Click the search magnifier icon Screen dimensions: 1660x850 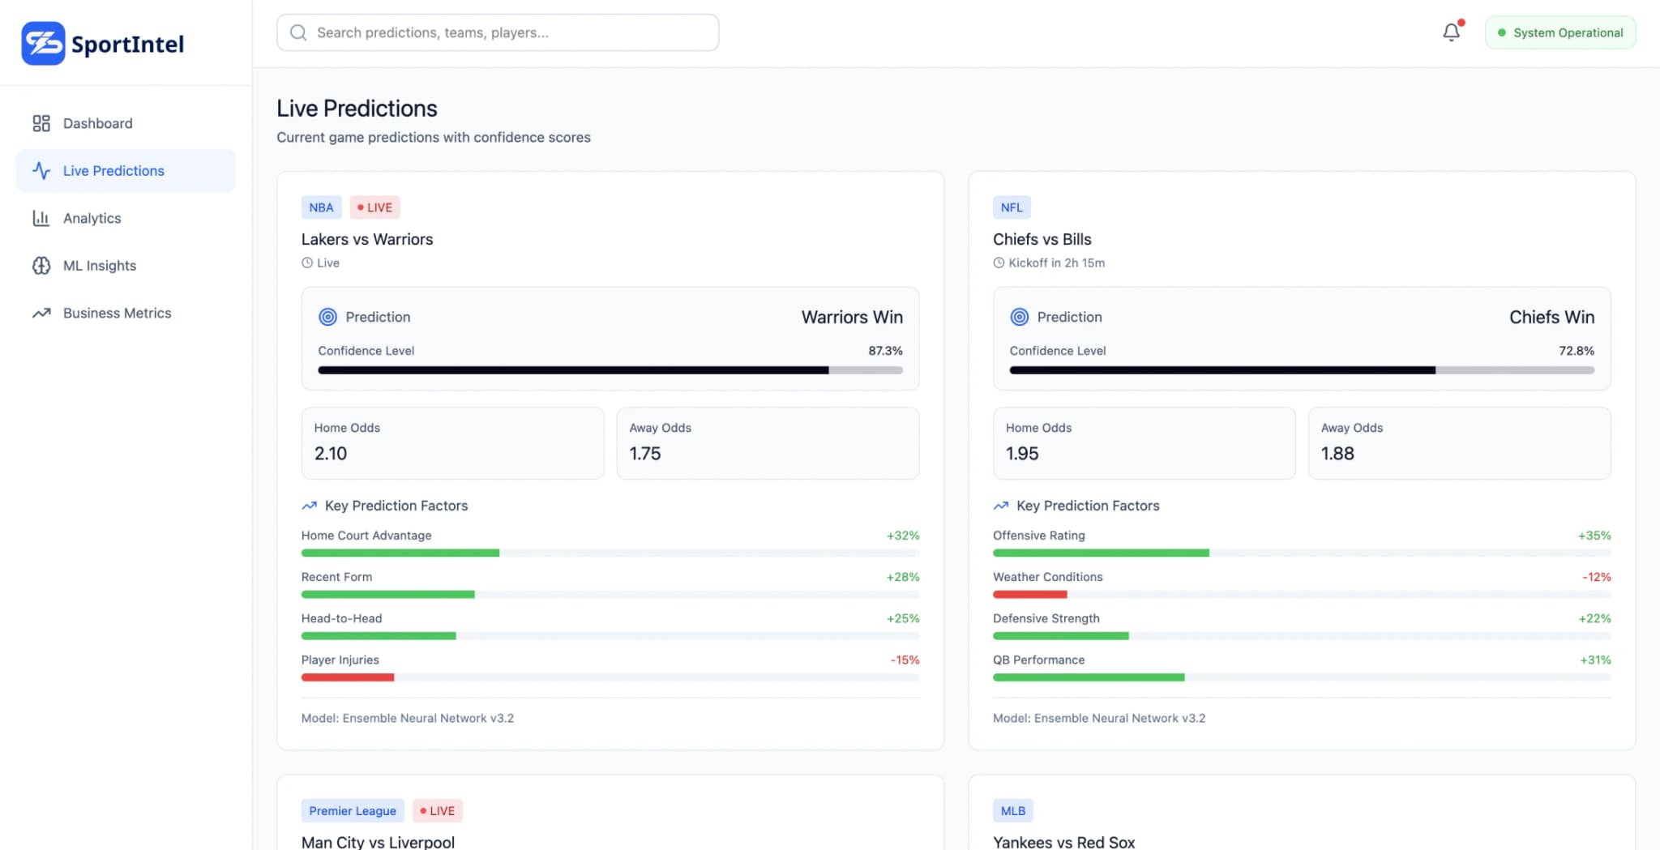298,32
